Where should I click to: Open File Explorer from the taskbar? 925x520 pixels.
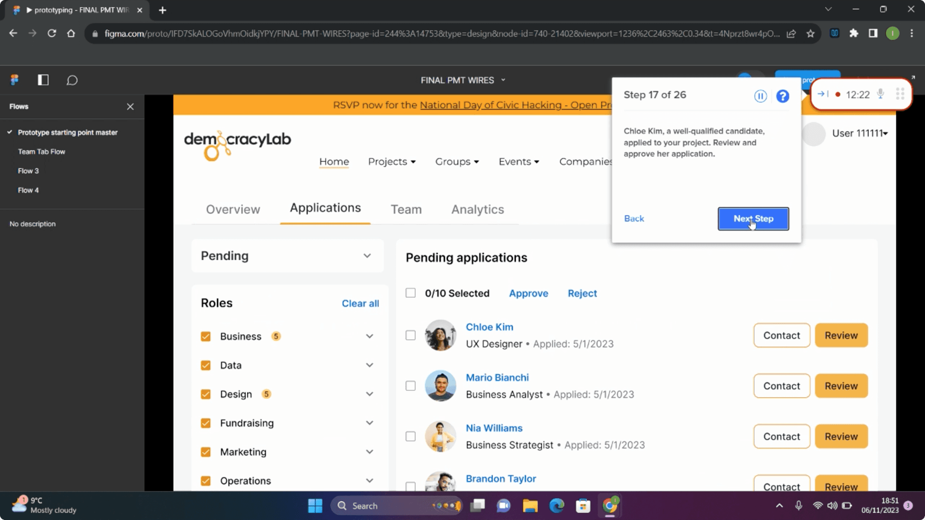pos(530,505)
